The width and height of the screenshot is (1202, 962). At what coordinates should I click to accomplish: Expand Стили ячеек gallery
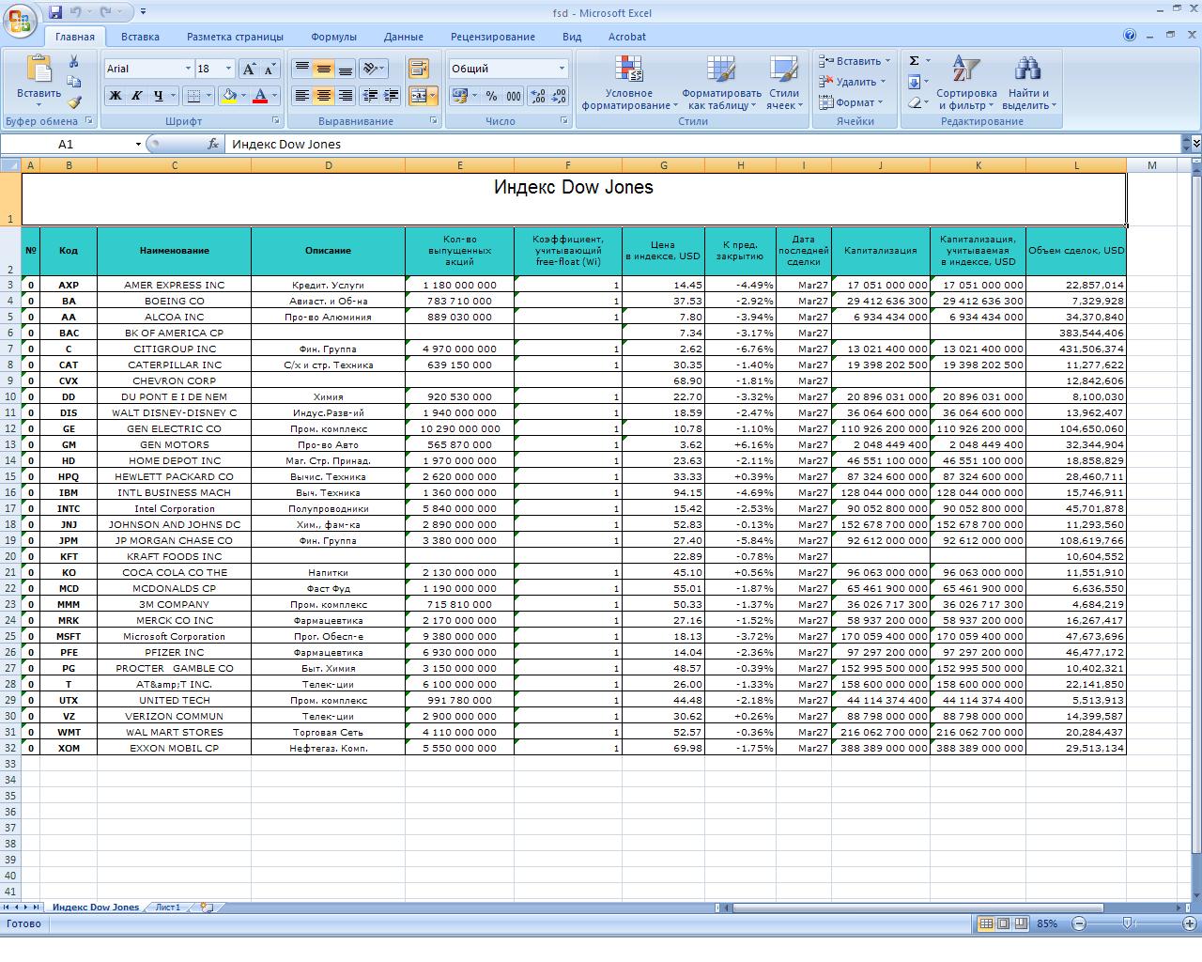click(784, 83)
